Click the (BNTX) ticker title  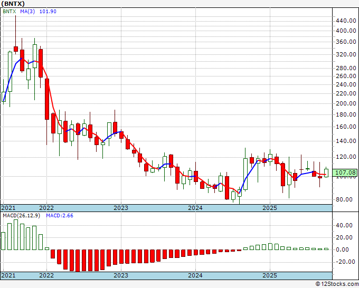(x=13, y=3)
